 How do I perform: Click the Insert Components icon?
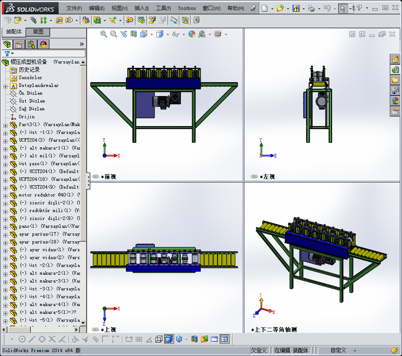click(x=17, y=20)
